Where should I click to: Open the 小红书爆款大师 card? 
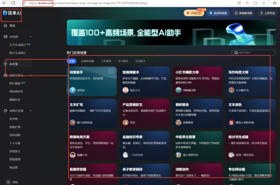tap(198, 81)
